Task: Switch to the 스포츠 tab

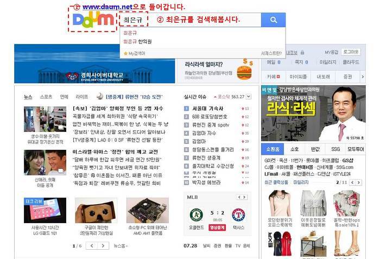Action: point(46,97)
